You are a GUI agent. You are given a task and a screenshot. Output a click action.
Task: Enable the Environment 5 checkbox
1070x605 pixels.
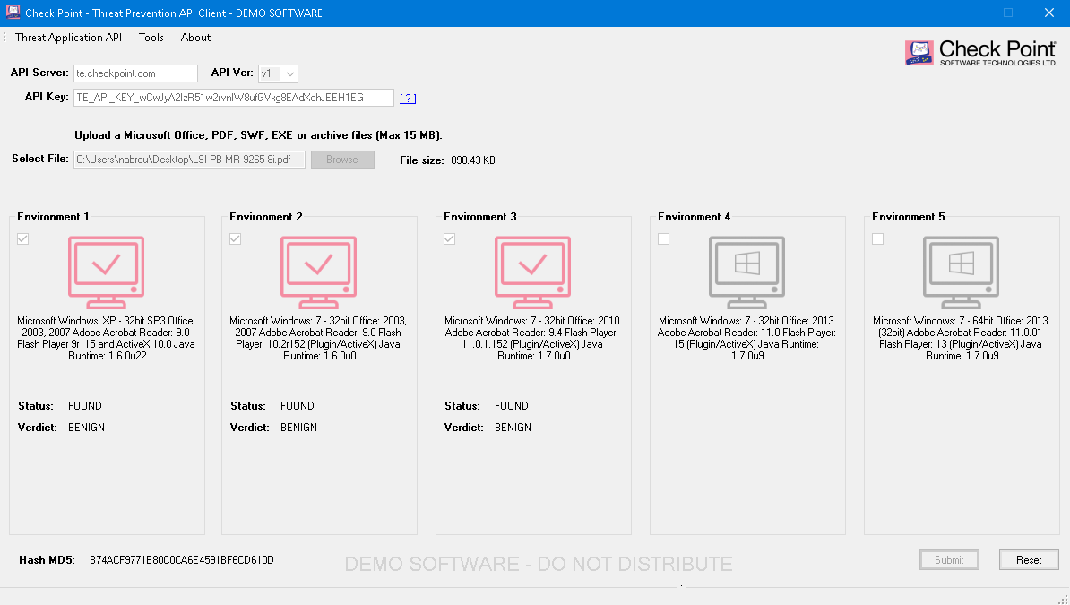(x=877, y=238)
